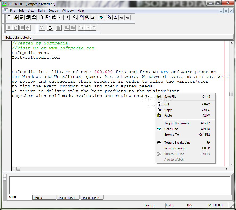Click the editor vertical scrollbar down arrow
This screenshot has width=236, height=210.
pos(231,164)
